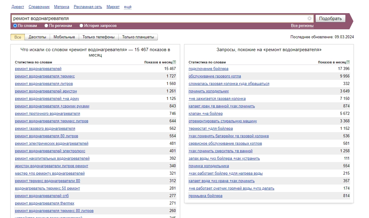Open the 'Метрика' top navigation link

[61, 7]
